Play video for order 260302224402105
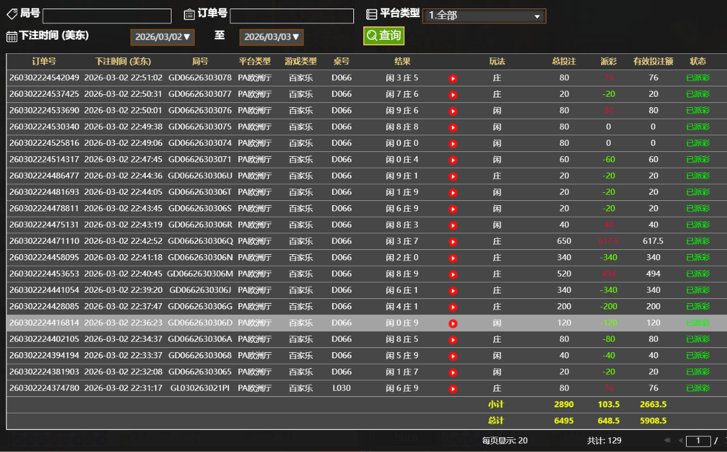The width and height of the screenshot is (727, 452). coord(453,339)
